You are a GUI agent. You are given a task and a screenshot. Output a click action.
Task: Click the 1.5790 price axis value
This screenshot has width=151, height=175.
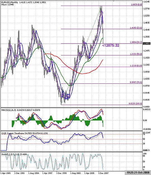coord(147,9)
